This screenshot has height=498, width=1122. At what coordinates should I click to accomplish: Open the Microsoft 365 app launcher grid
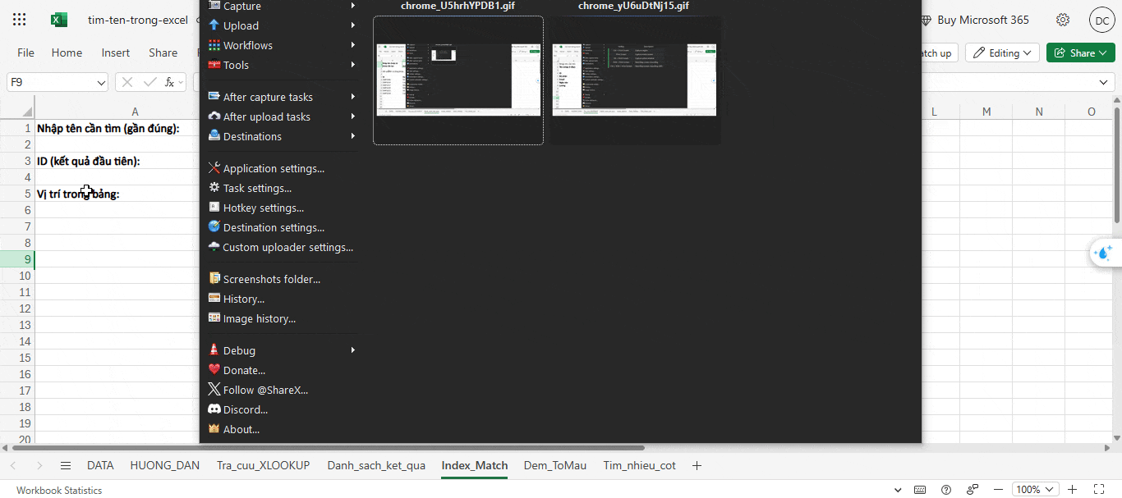[x=20, y=20]
